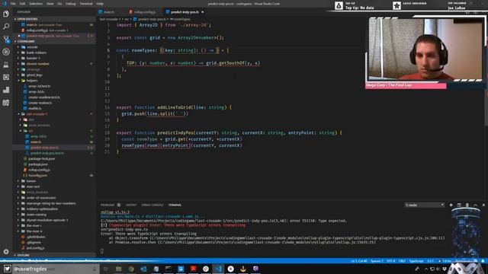The width and height of the screenshot is (488, 274).
Task: Open the Debug menu
Action: tap(71, 4)
